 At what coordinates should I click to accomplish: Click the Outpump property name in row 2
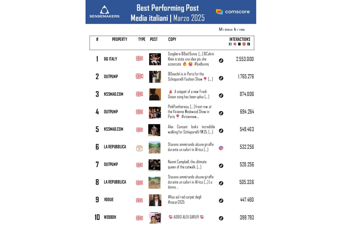(111, 77)
